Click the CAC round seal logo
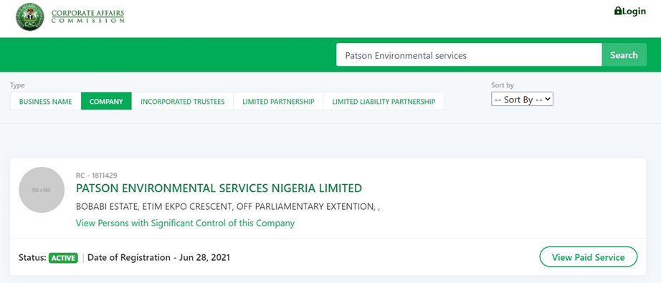This screenshot has height=283, width=661. tap(30, 17)
